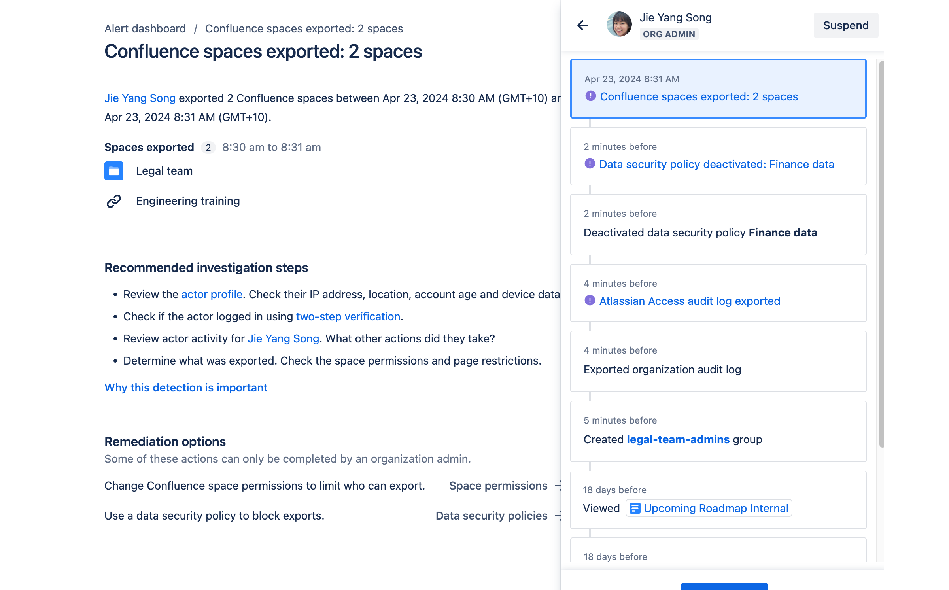Click the Suspend button for Jie Yang Song

click(846, 25)
